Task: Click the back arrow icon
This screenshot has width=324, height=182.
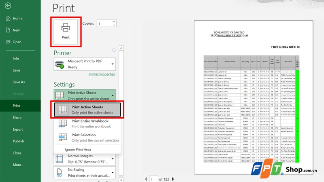Action: 8,6
